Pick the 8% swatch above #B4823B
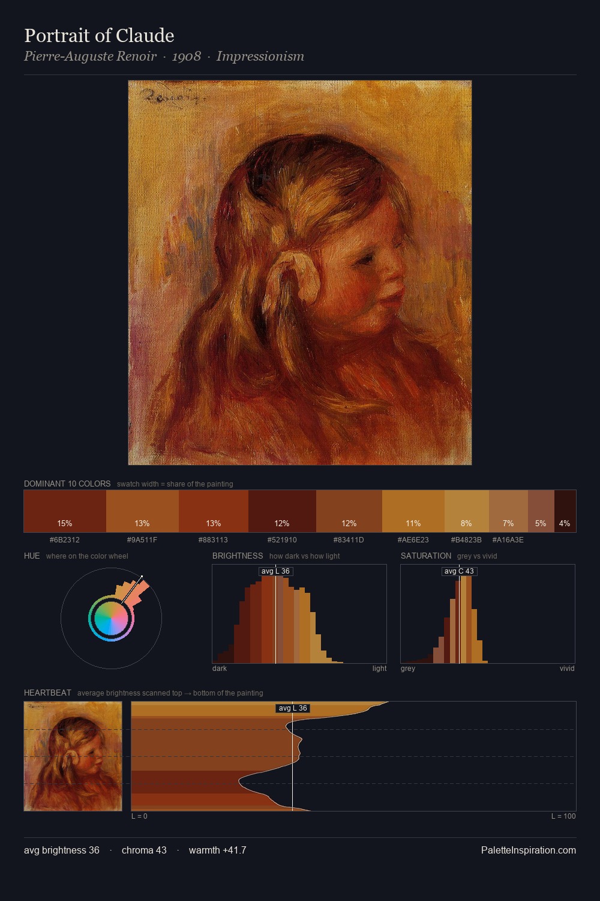Viewport: 600px width, 901px height. click(x=467, y=511)
